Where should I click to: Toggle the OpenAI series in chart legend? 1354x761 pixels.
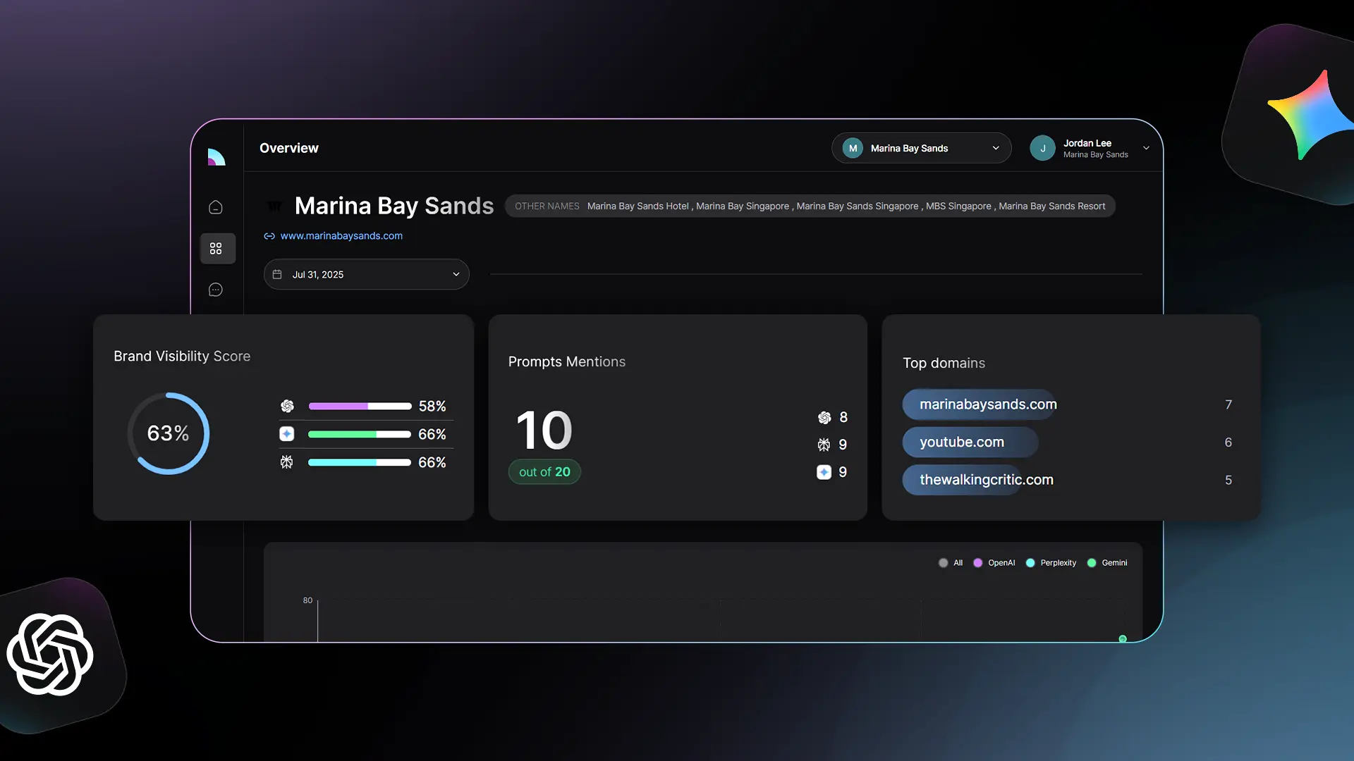tap(994, 563)
